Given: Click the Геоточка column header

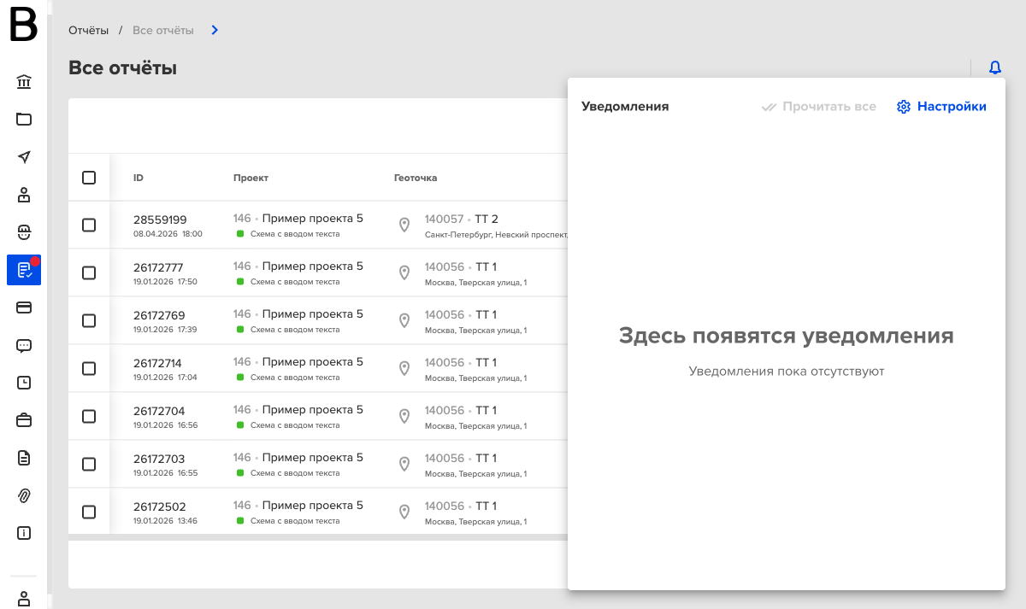Looking at the screenshot, I should [416, 178].
